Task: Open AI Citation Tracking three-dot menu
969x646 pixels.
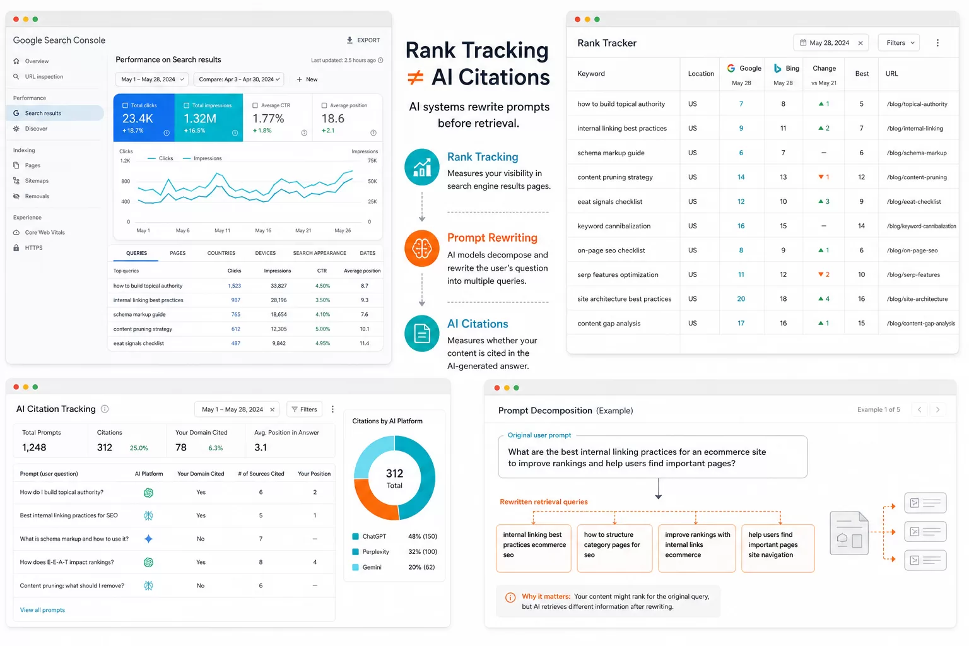Action: point(332,409)
